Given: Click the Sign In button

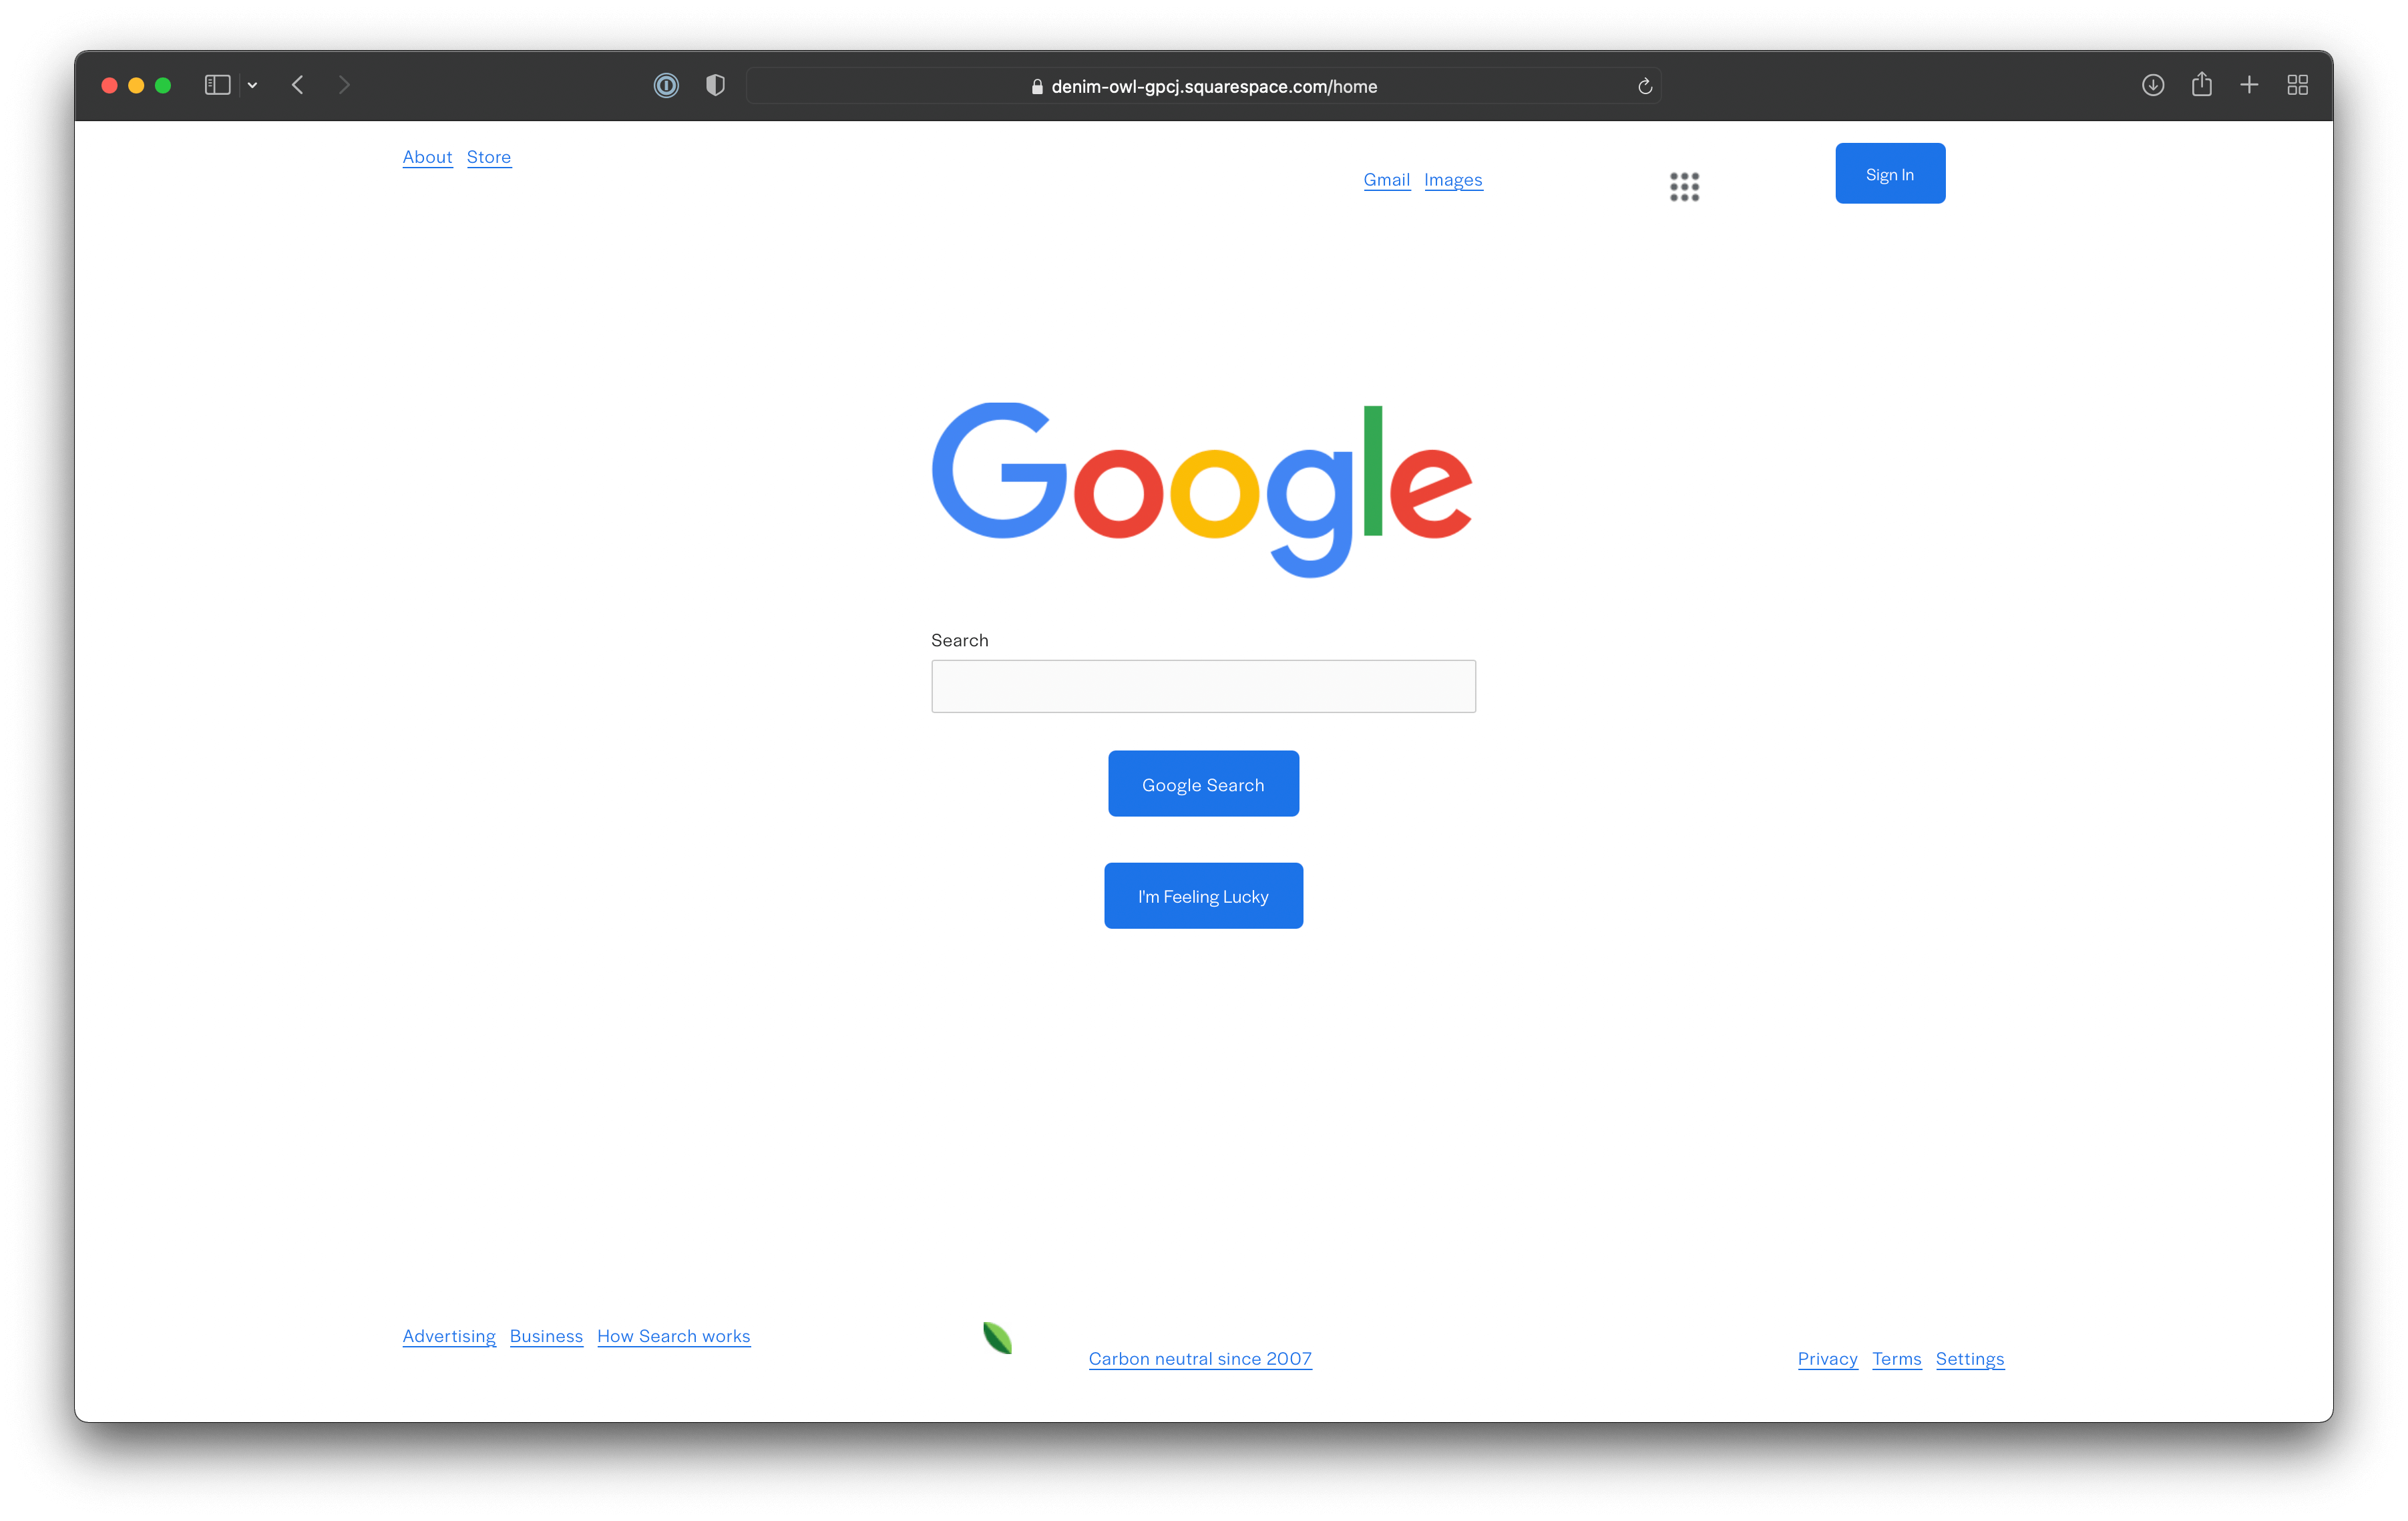Looking at the screenshot, I should (1889, 174).
